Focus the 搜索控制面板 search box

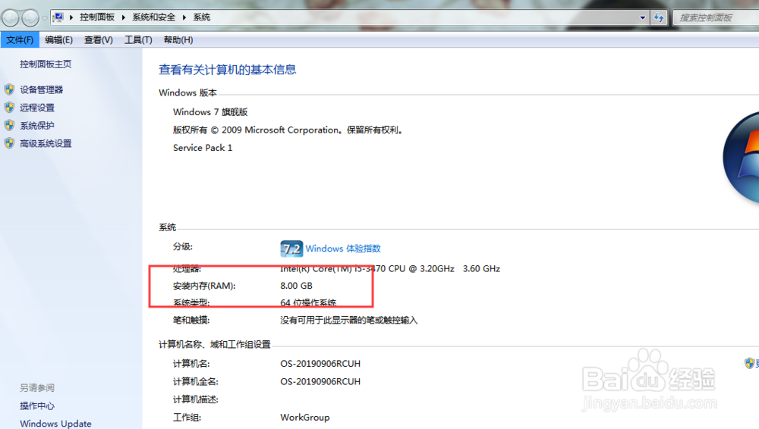pyautogui.click(x=716, y=17)
